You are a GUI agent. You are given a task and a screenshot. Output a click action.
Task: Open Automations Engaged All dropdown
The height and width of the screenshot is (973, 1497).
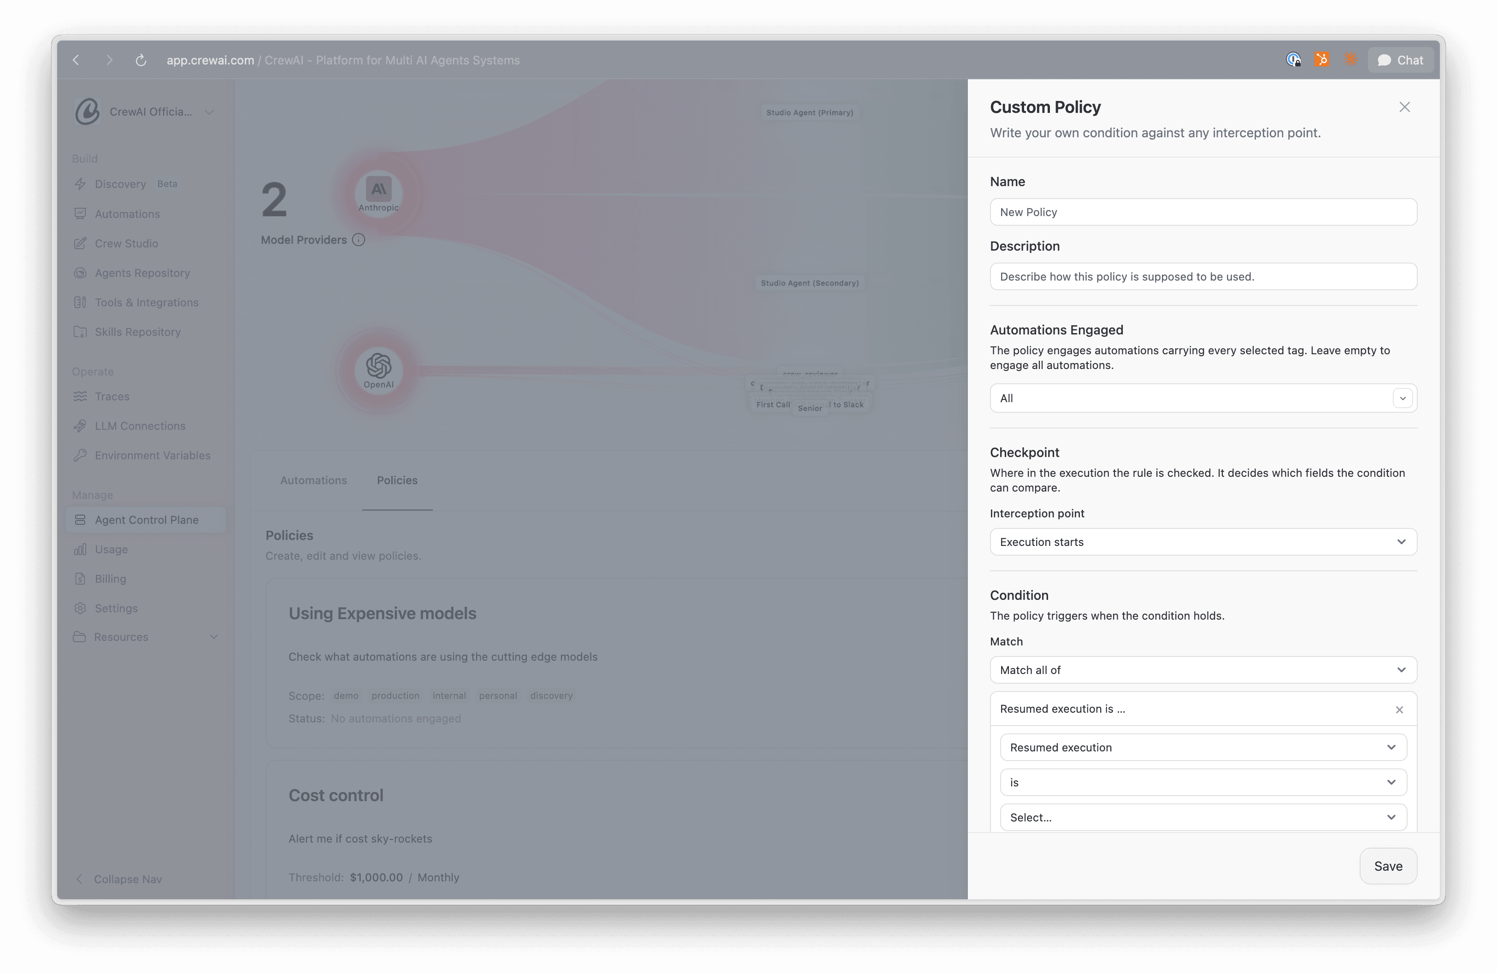tap(1202, 398)
